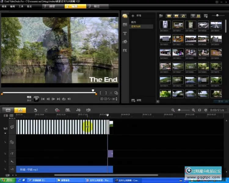This screenshot has height=183, width=229.
Task: Switch to Storyboard view
Action: (x=8, y=110)
